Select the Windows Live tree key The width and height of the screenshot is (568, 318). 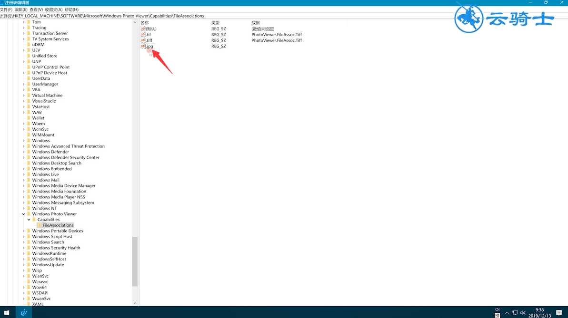point(45,174)
